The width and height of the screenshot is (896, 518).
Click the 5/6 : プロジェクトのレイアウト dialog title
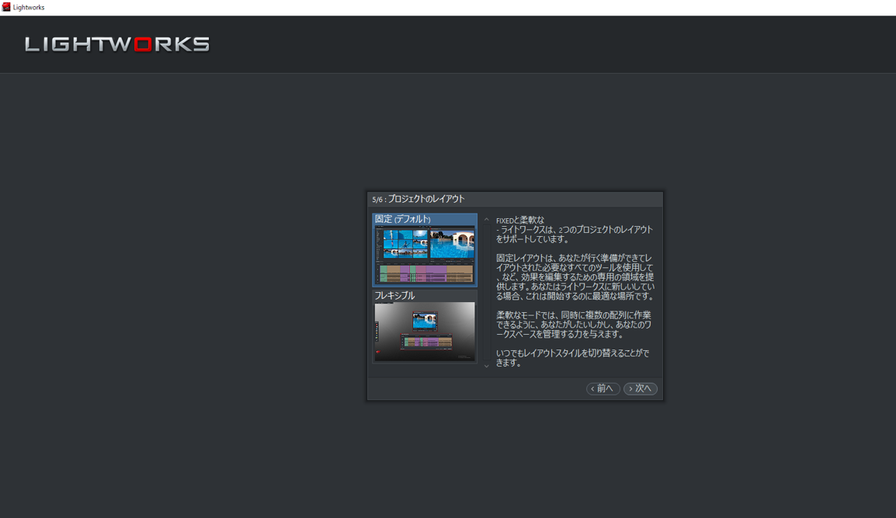[418, 199]
